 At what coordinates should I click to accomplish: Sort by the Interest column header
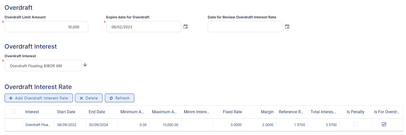pyautogui.click(x=32, y=112)
